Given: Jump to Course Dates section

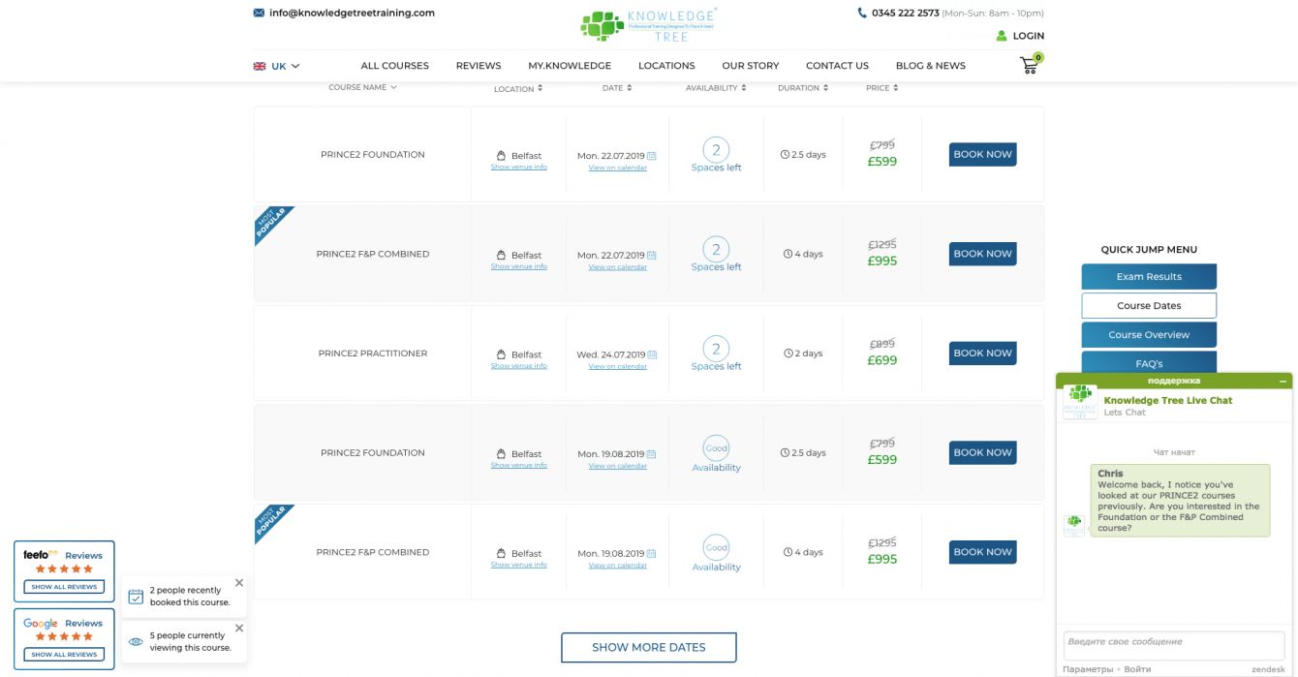Looking at the screenshot, I should click(1149, 306).
